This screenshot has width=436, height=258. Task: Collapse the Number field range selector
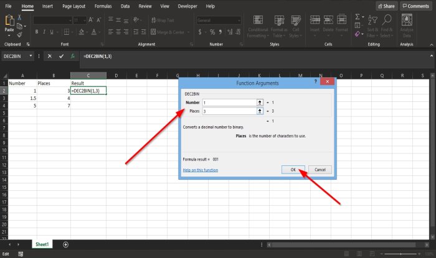(260, 103)
